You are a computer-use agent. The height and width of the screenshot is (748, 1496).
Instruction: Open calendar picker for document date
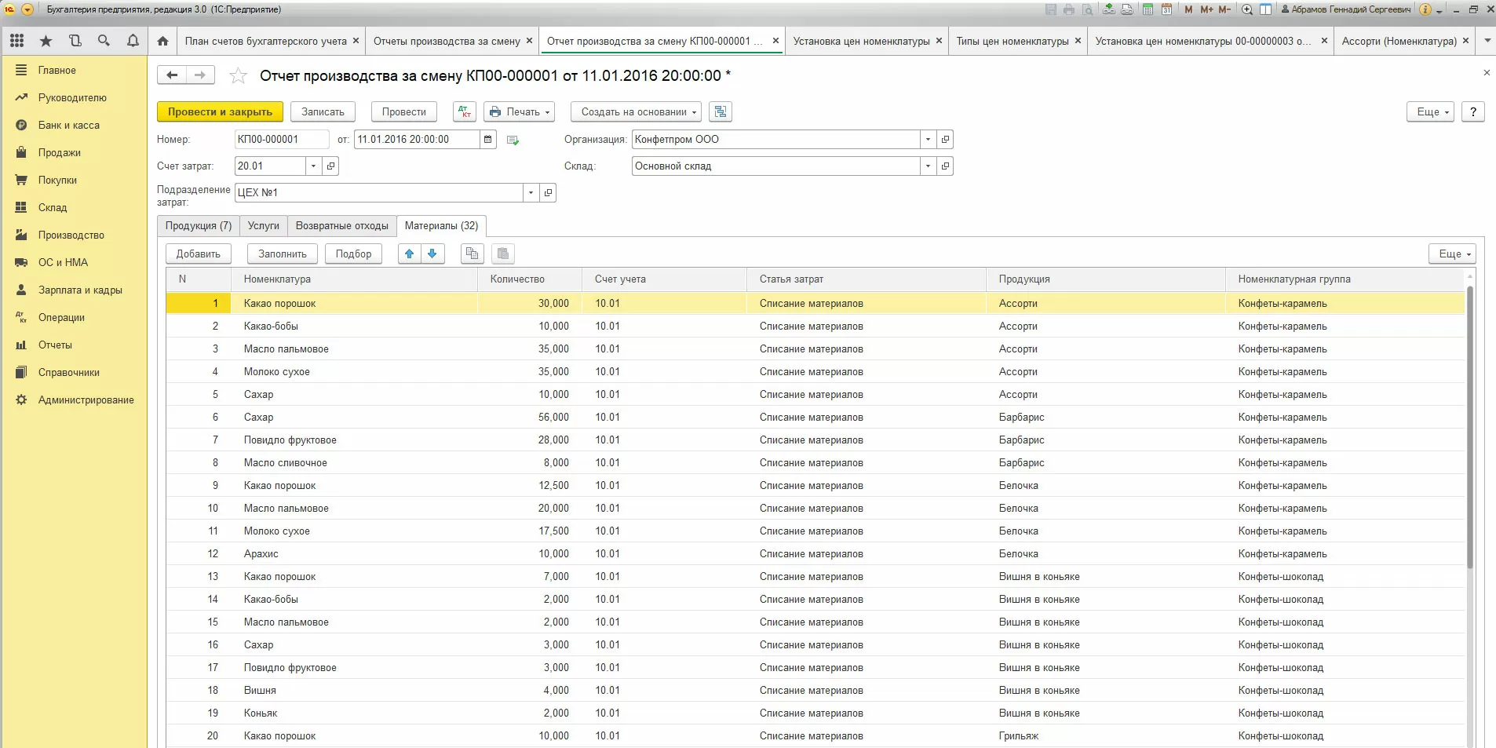point(488,140)
